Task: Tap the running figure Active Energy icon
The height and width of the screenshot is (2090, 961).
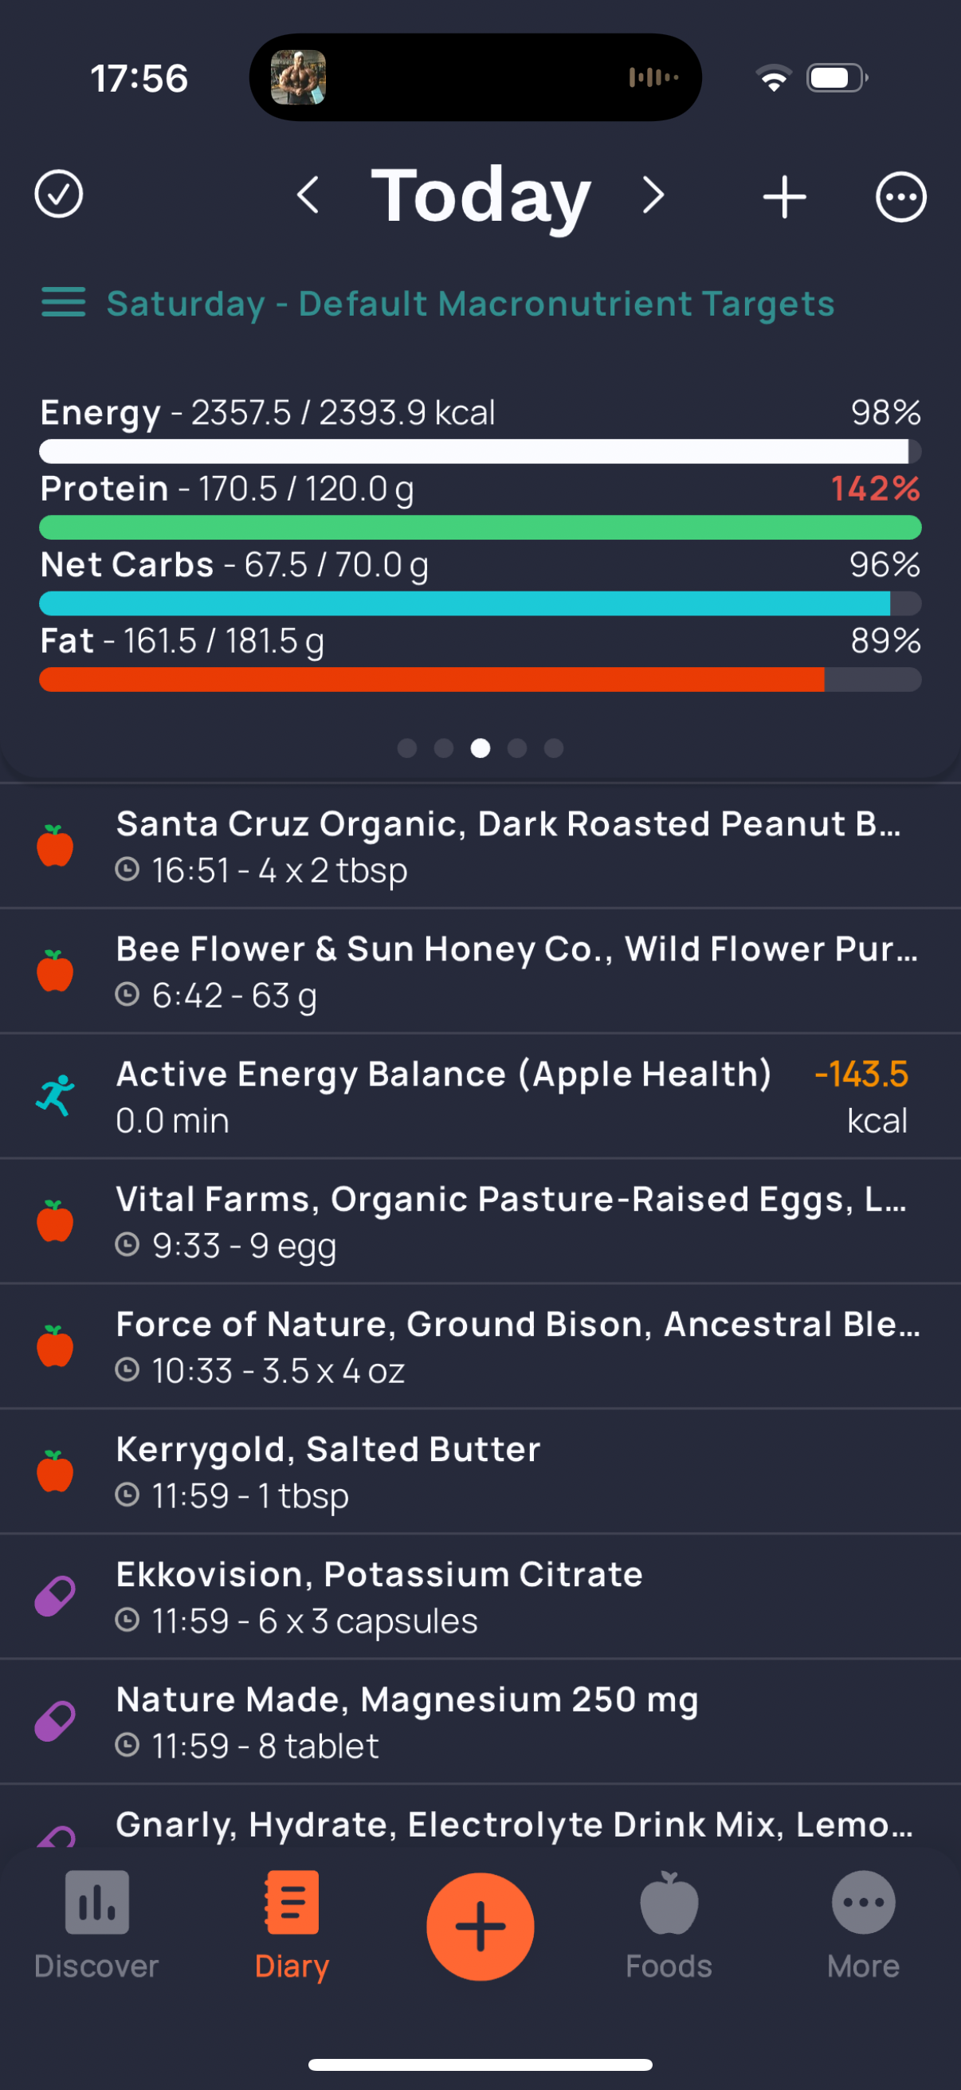Action: pyautogui.click(x=55, y=1095)
